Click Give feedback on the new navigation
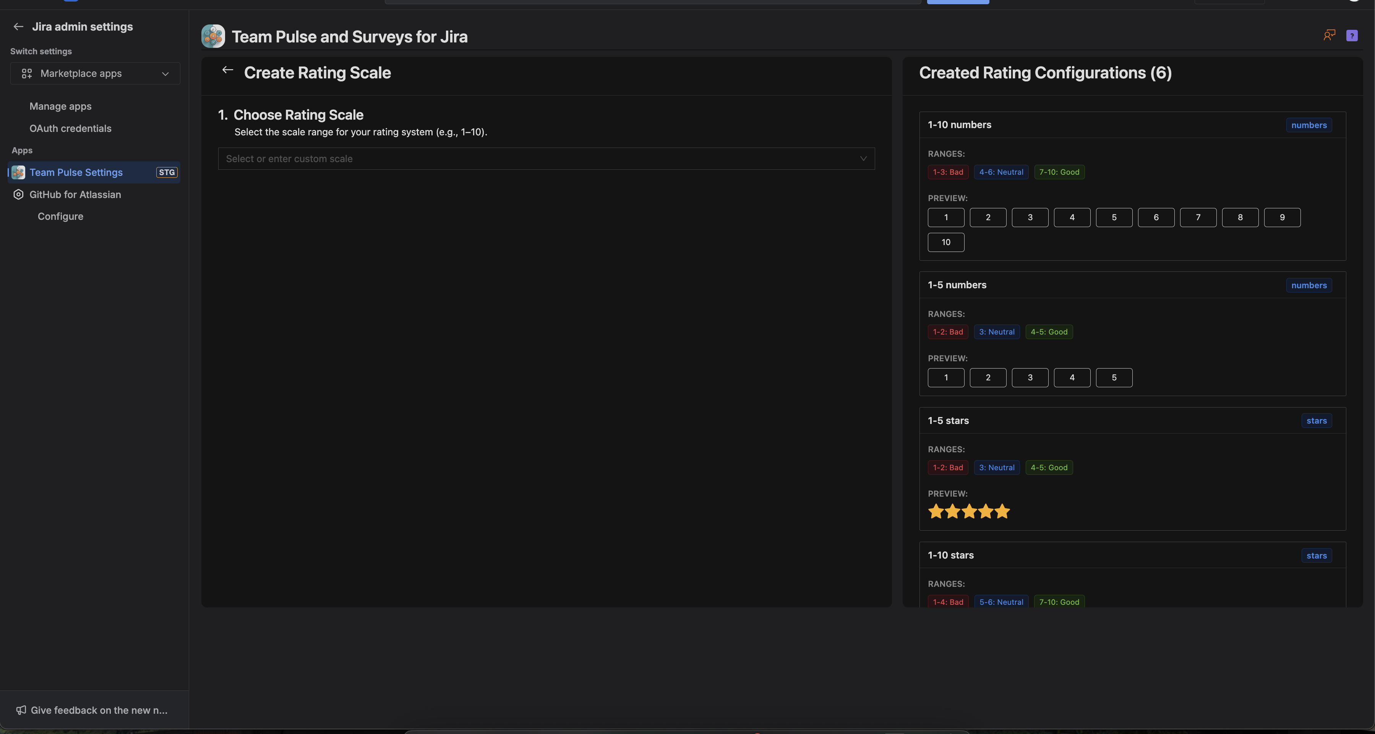 point(99,710)
